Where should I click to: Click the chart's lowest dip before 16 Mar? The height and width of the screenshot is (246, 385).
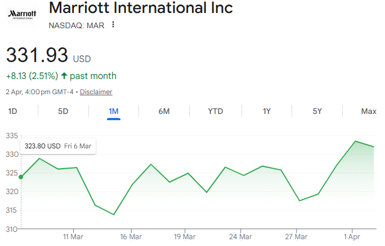click(x=114, y=214)
